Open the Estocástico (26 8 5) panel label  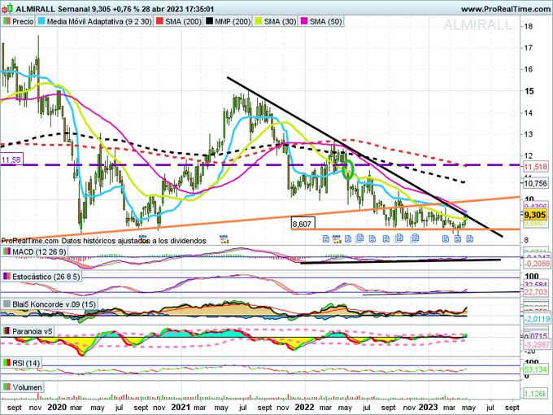[46, 277]
